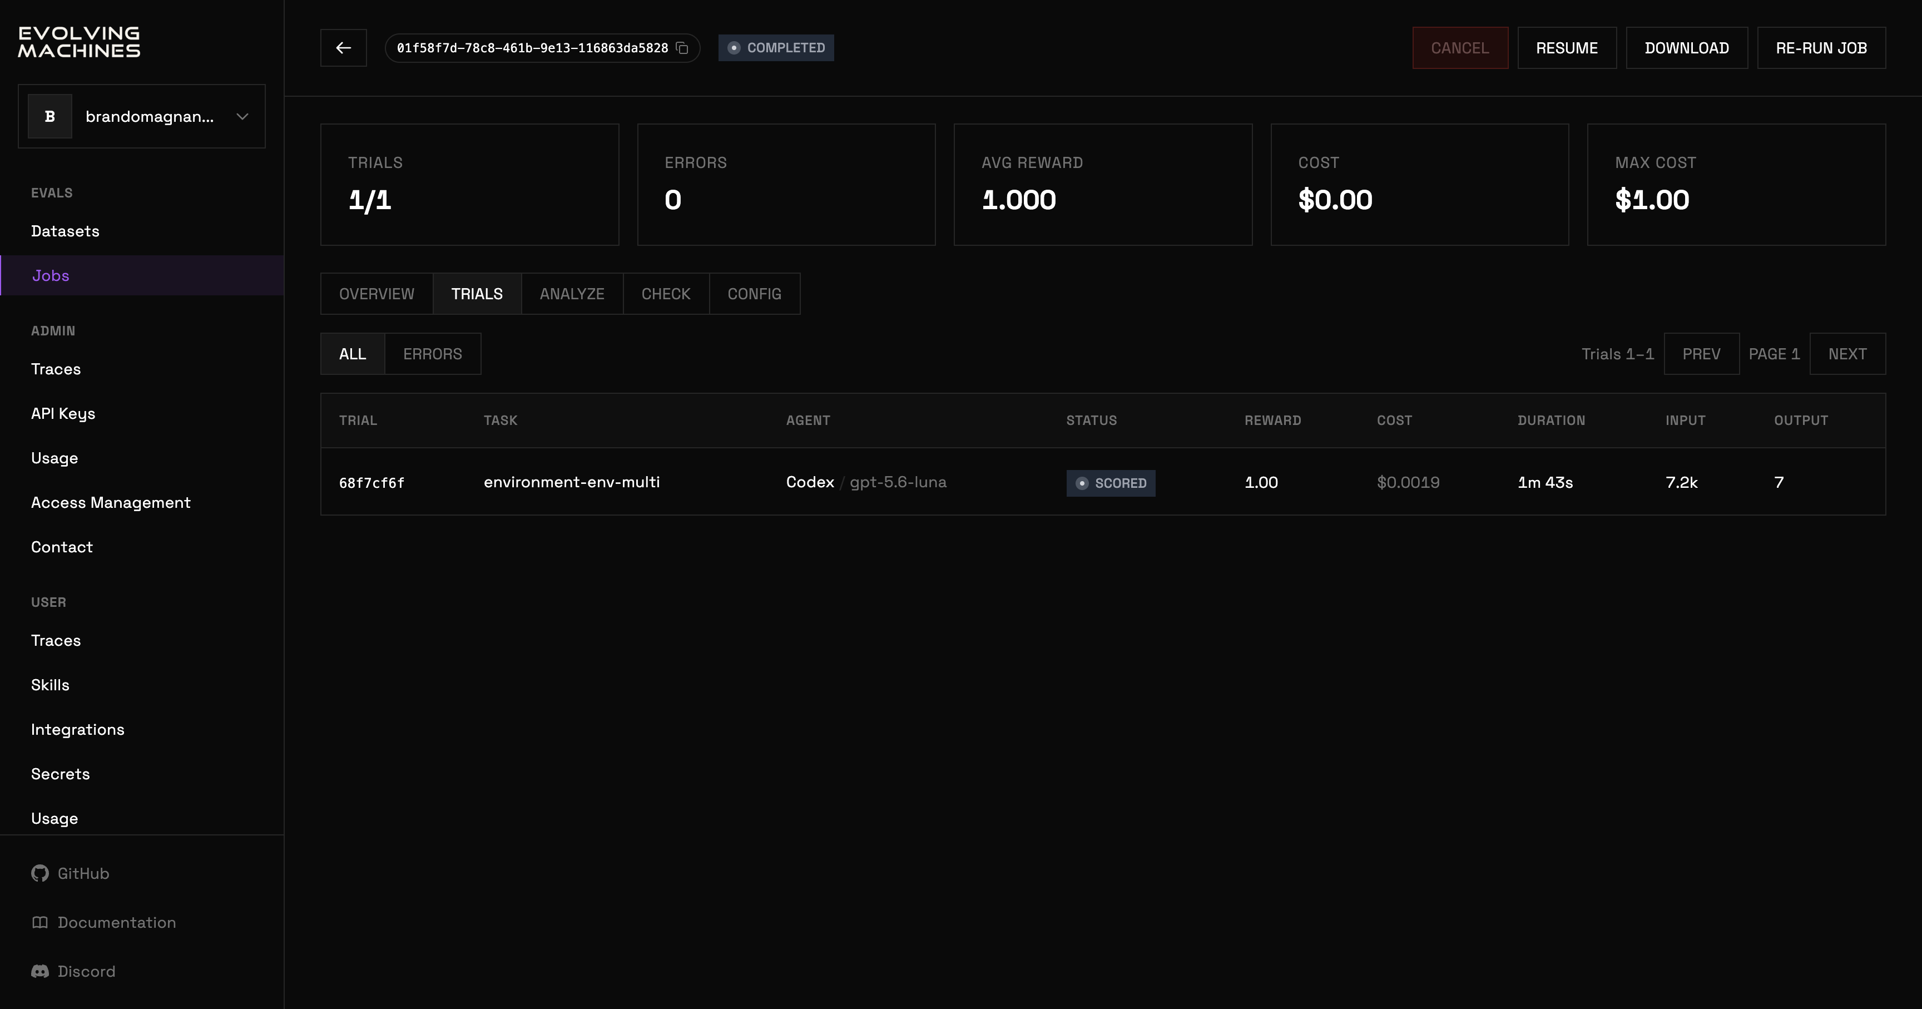
Task: Click the Trials 1–1 count text
Action: [x=1618, y=354]
